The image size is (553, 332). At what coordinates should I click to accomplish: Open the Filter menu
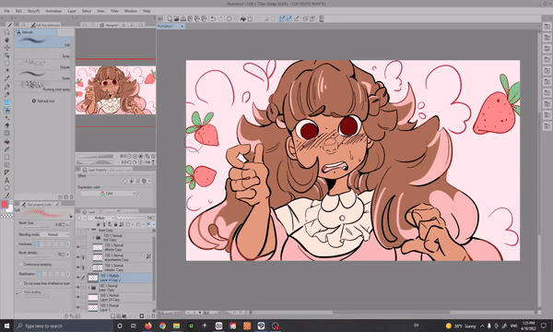[x=114, y=11]
